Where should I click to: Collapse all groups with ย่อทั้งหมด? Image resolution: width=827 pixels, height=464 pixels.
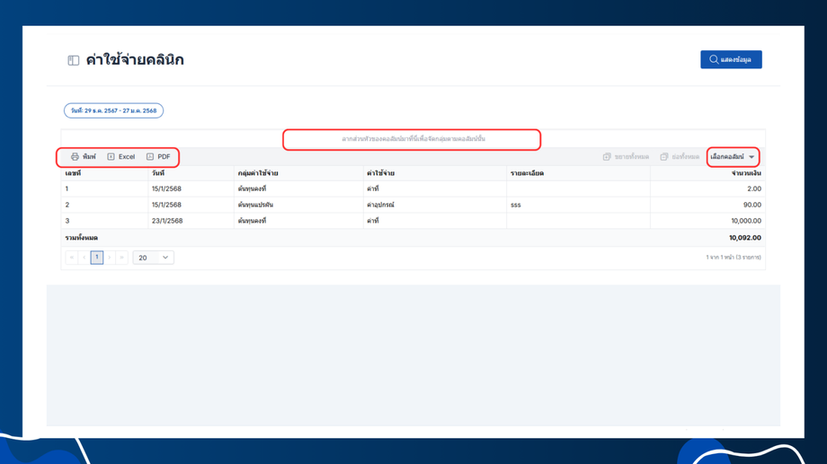click(680, 157)
